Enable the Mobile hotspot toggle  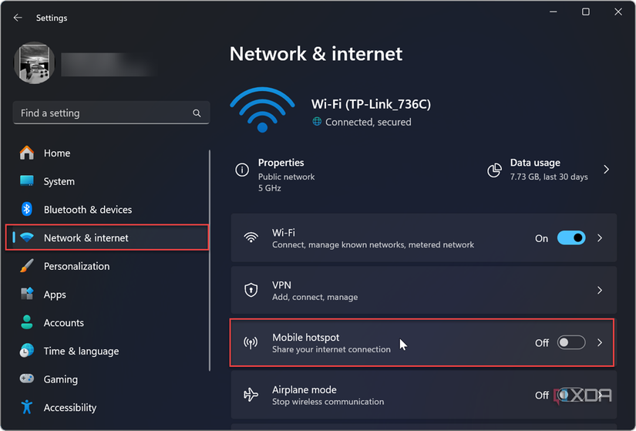[571, 342]
